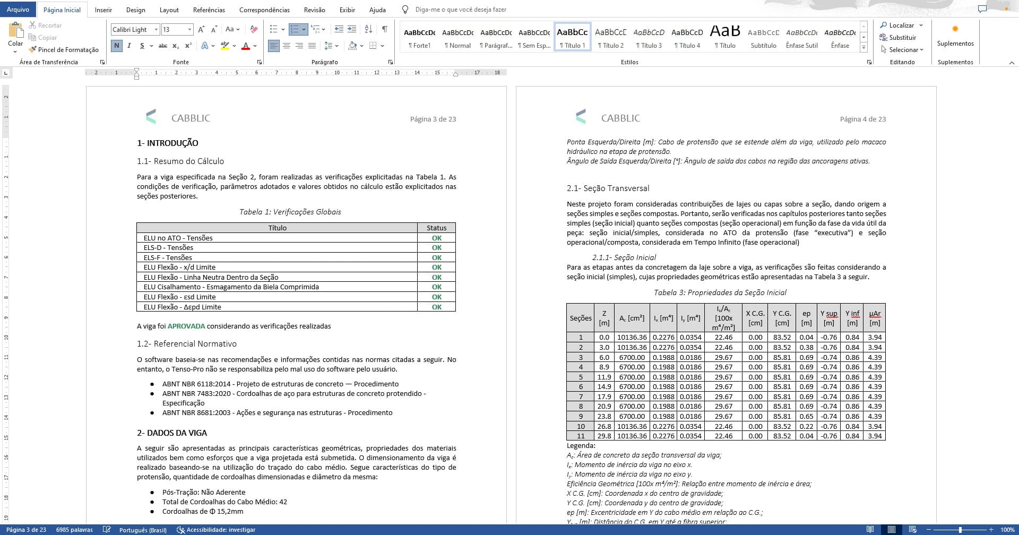Screen dimensions: 1019x535
Task: Switch to the Inserir tab
Action: pyautogui.click(x=103, y=10)
